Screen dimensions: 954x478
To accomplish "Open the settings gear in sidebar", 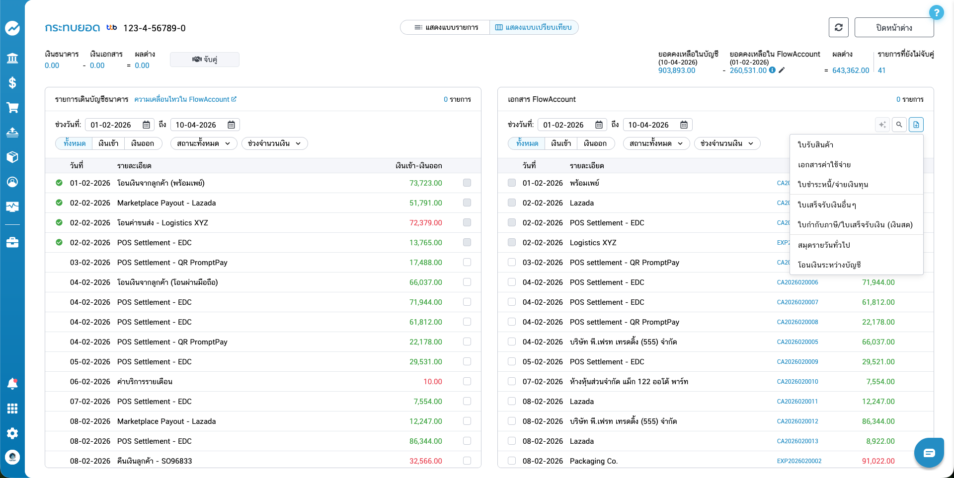I will pyautogui.click(x=12, y=433).
